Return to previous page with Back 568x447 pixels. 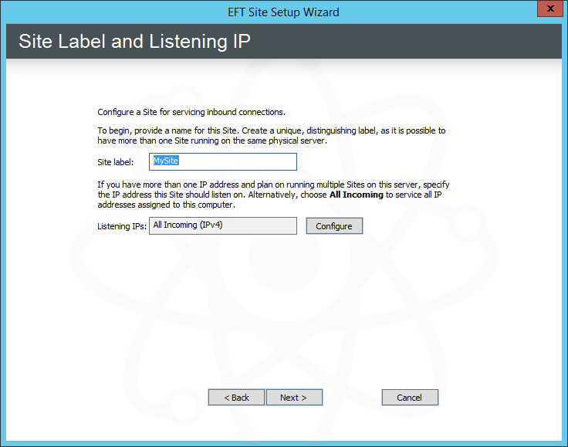point(237,398)
